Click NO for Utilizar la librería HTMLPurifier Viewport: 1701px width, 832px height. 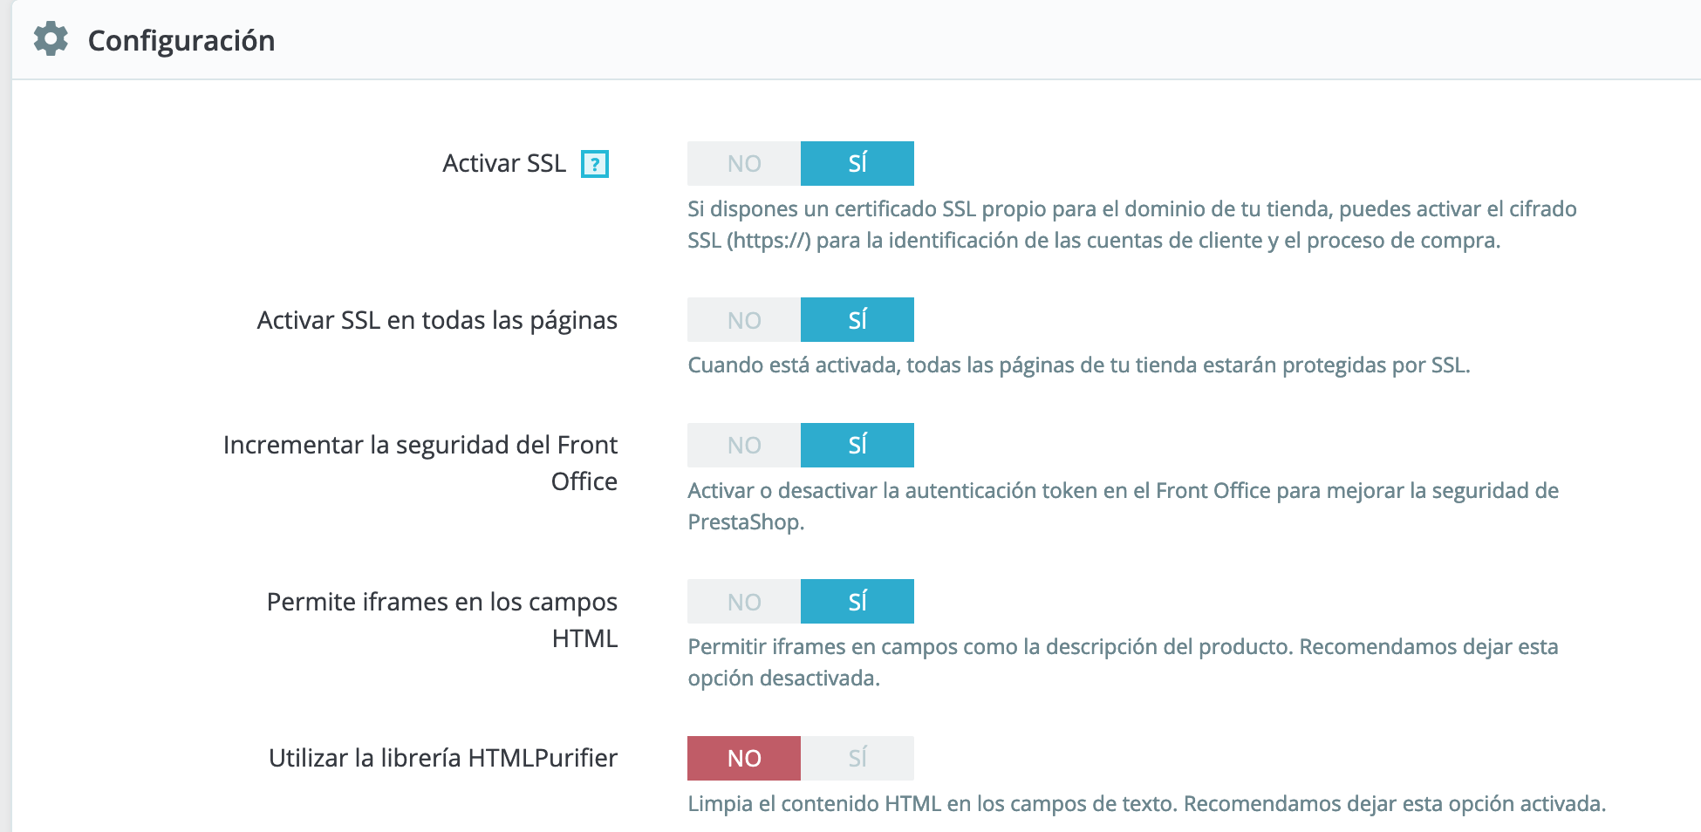744,758
